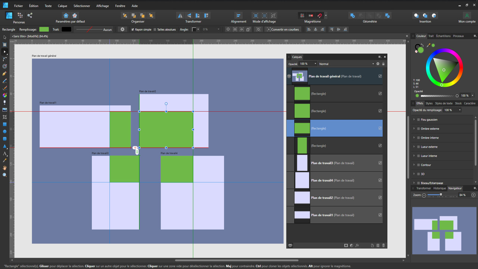478x269 pixels.
Task: Open the Opacité du remplissage dropdown
Action: pyautogui.click(x=452, y=110)
